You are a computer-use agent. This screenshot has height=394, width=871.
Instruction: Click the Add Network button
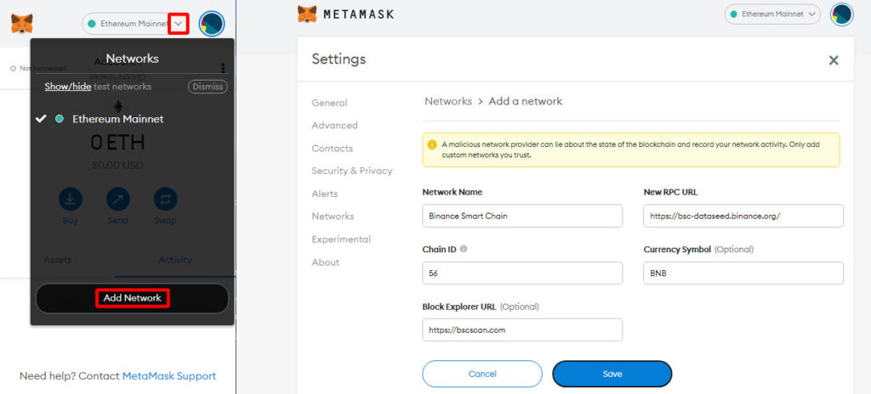pos(132,298)
